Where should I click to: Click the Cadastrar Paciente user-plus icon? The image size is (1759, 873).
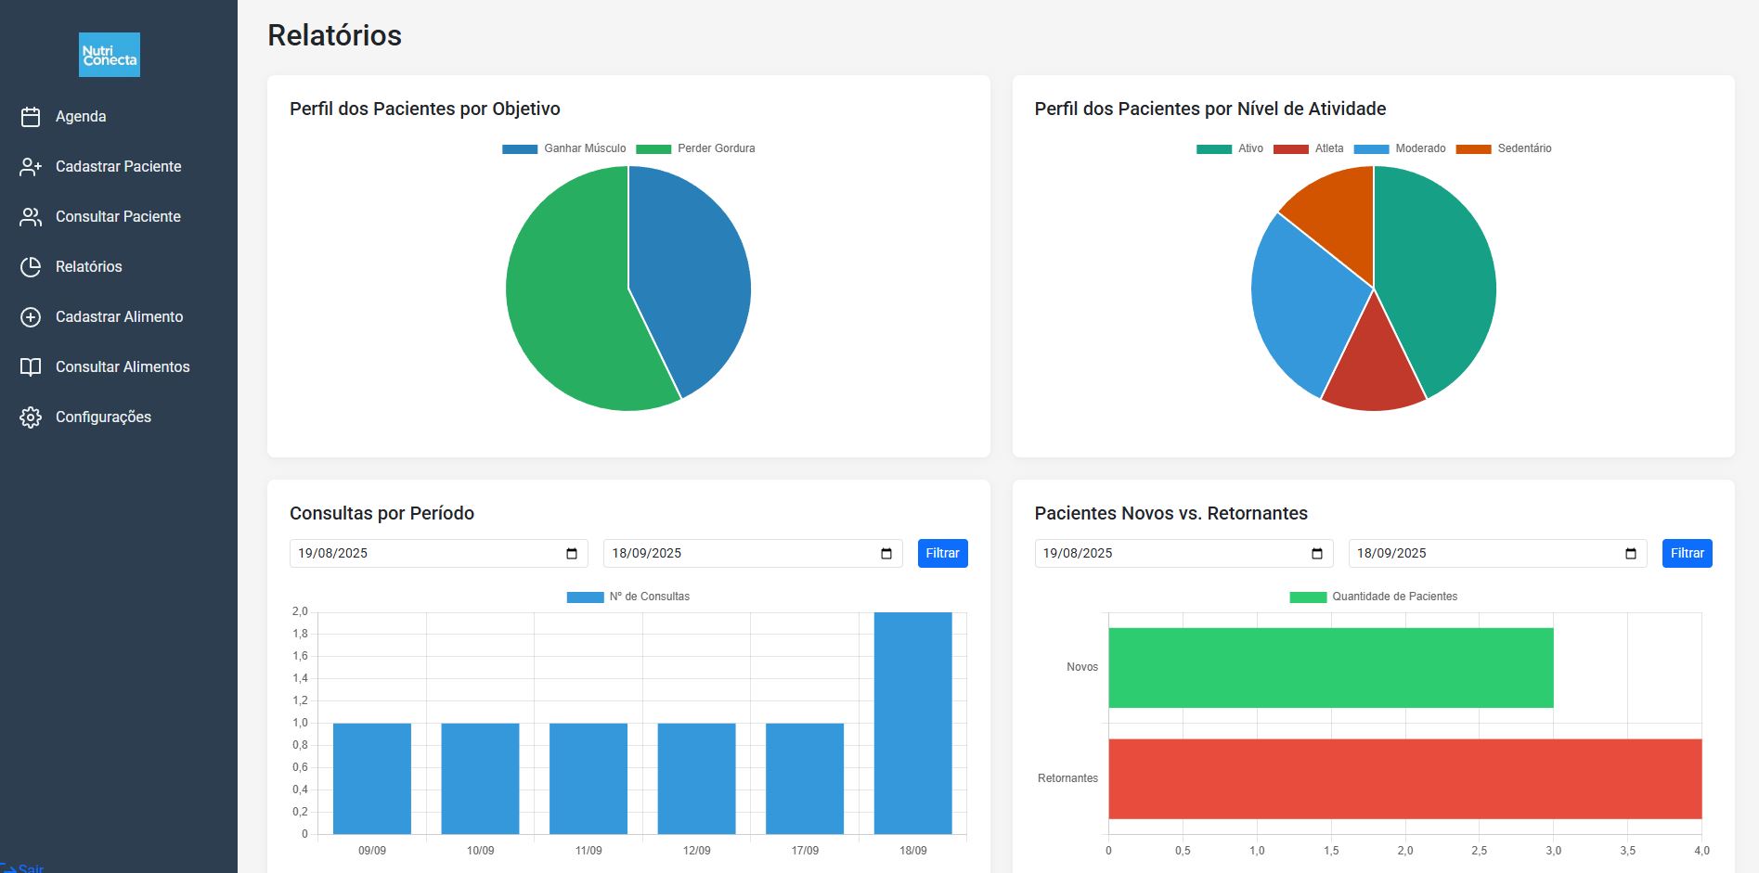(31, 167)
